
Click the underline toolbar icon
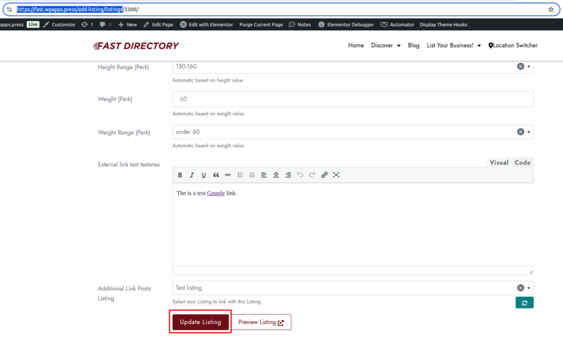(x=203, y=175)
